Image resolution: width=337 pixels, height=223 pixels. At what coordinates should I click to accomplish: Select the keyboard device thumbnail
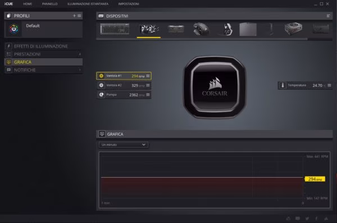(115, 29)
